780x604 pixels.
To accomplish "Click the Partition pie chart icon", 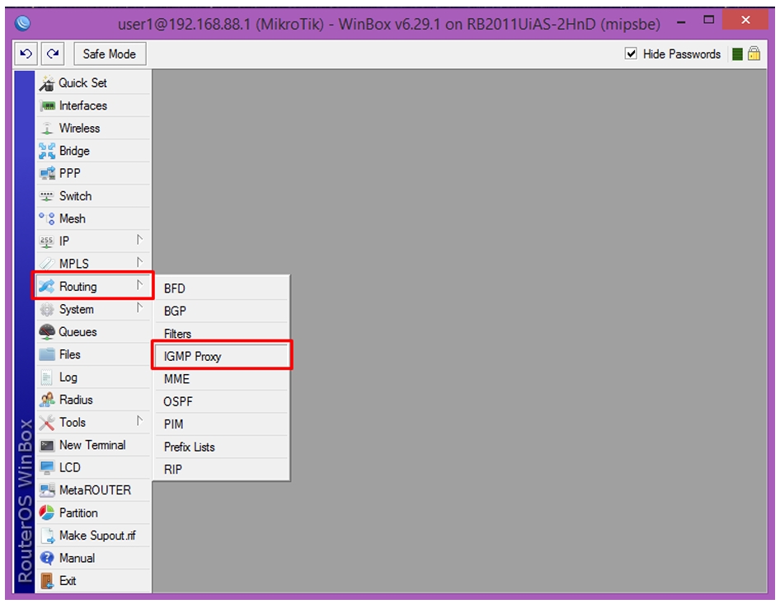I will pos(47,513).
